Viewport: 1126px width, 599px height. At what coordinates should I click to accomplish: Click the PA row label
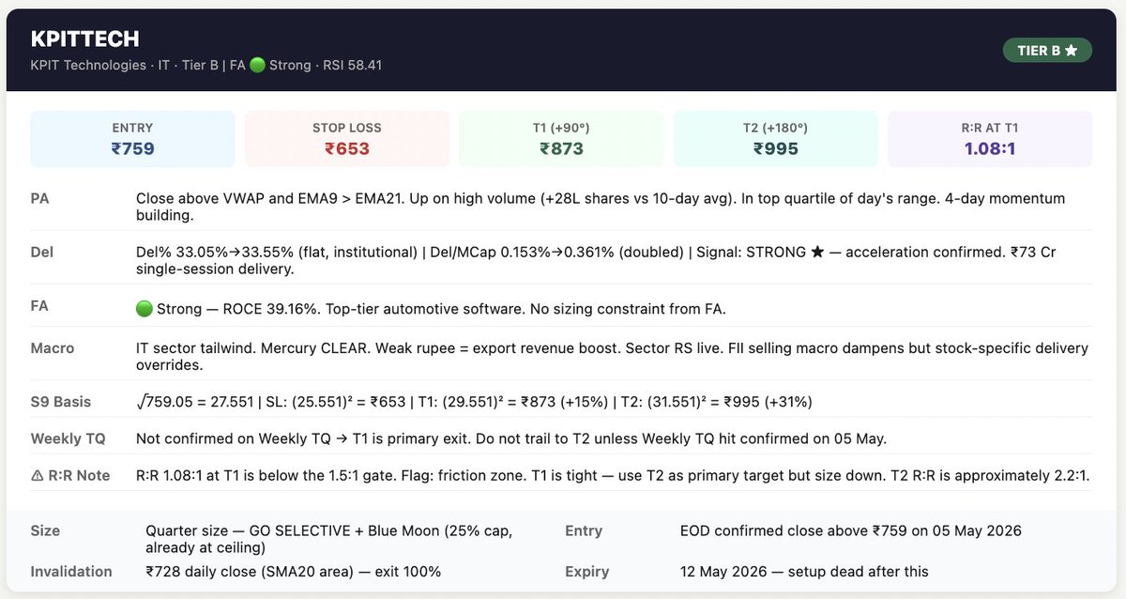(x=40, y=199)
